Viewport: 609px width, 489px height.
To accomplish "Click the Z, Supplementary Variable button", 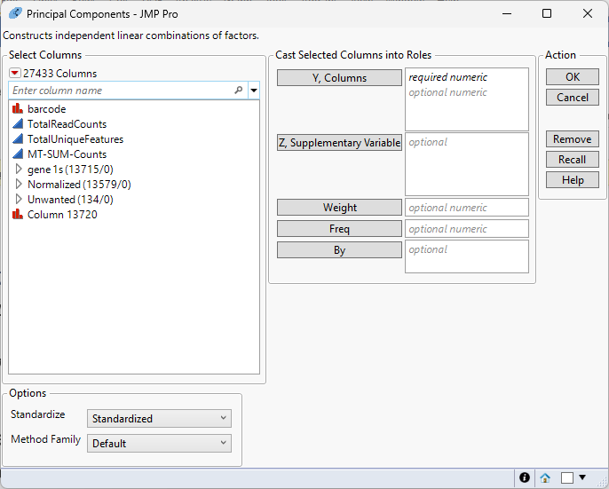I will pyautogui.click(x=339, y=143).
